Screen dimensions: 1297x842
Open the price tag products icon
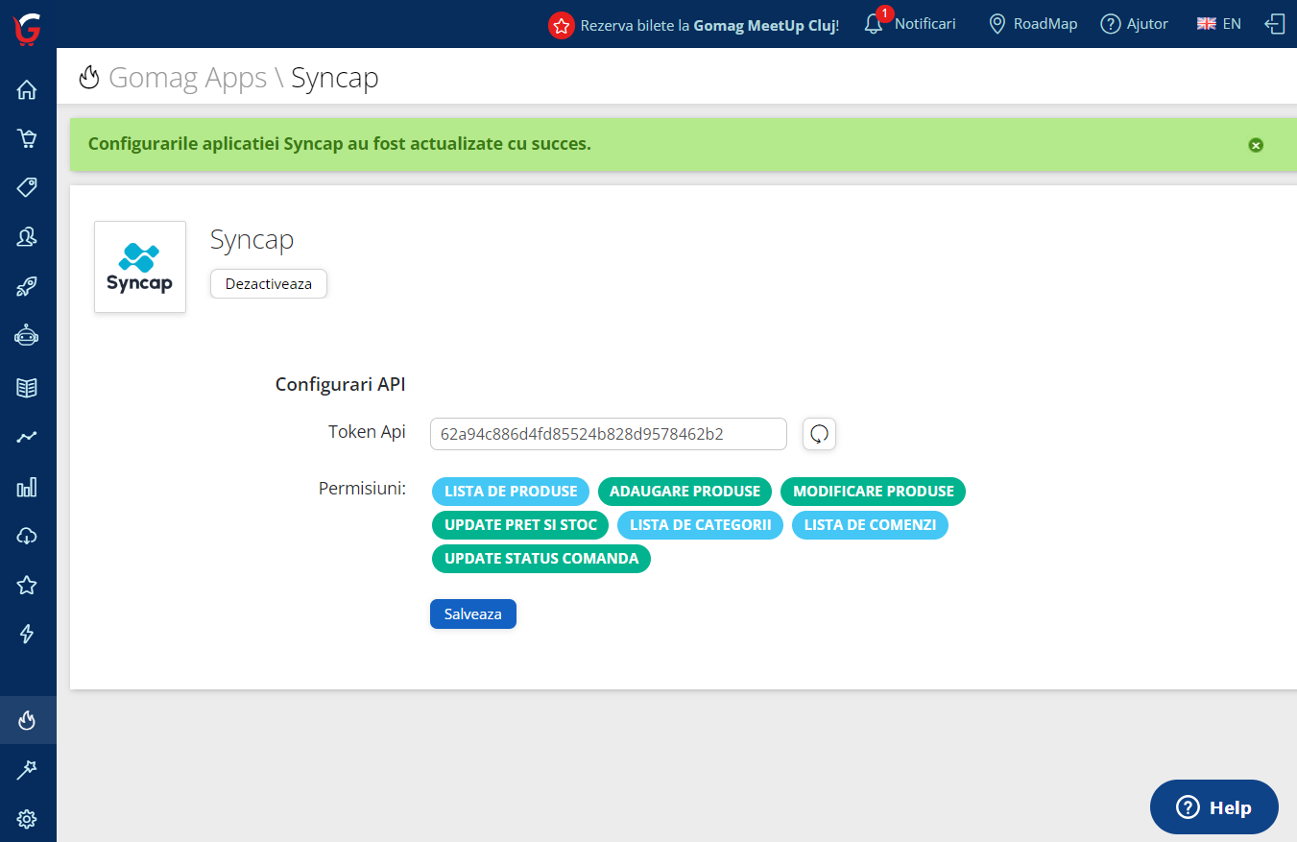tap(27, 187)
